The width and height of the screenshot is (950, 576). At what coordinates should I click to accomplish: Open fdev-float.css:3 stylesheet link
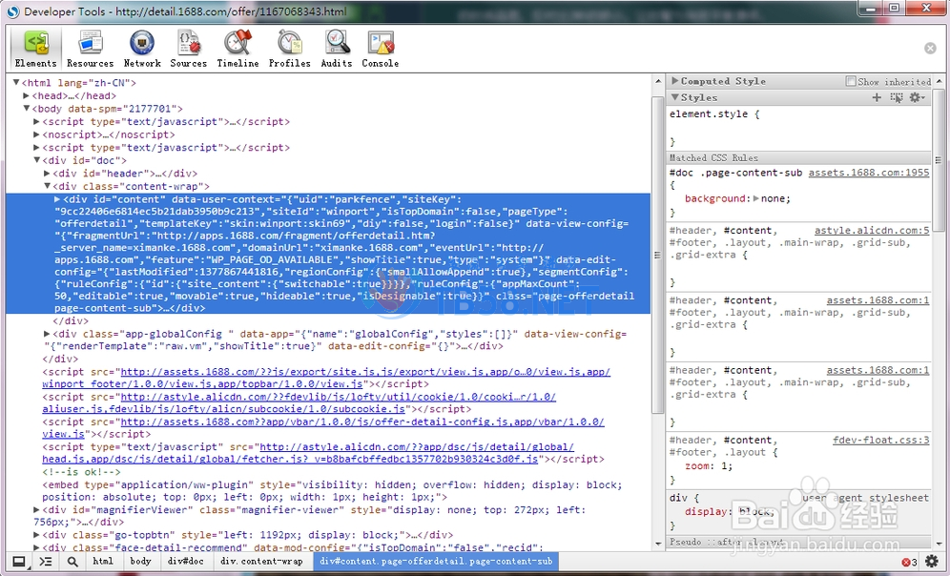(x=881, y=440)
